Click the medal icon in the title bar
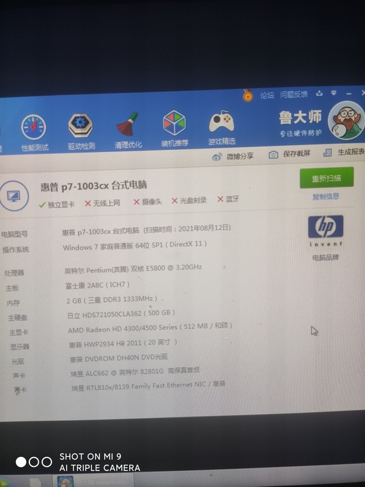This screenshot has height=487, width=365. (x=247, y=96)
